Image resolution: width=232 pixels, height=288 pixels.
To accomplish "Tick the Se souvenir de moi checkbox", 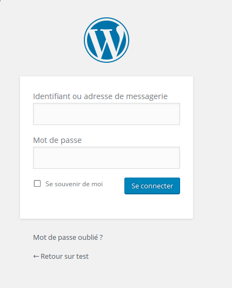I will tap(37, 184).
